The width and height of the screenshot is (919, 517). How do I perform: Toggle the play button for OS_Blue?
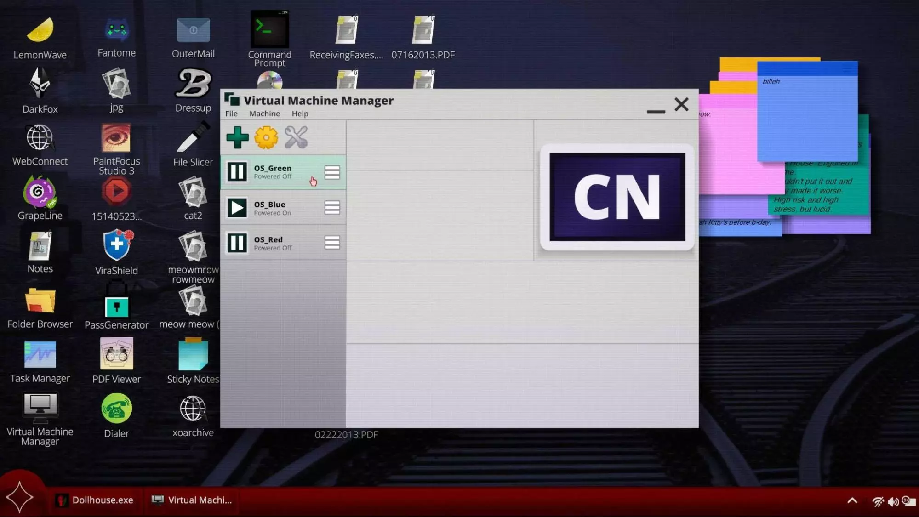click(237, 208)
